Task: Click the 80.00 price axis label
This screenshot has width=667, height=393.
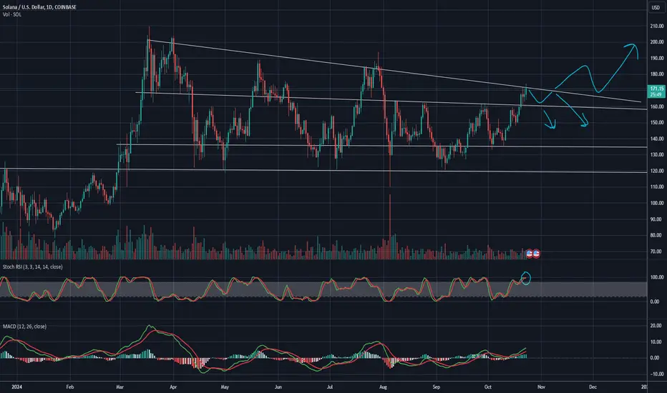Action: coord(656,235)
